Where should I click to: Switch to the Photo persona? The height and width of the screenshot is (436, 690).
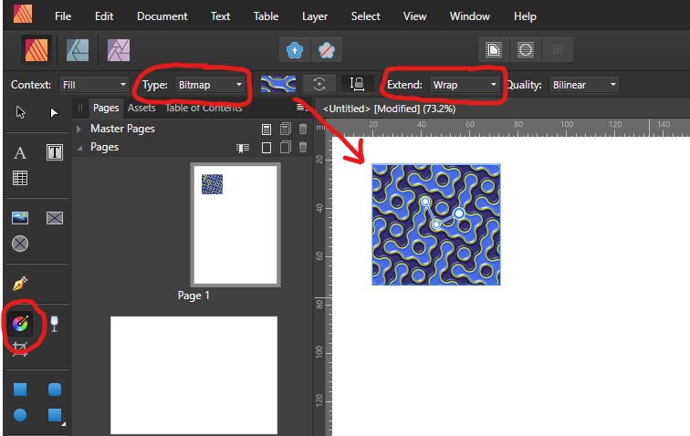point(119,50)
